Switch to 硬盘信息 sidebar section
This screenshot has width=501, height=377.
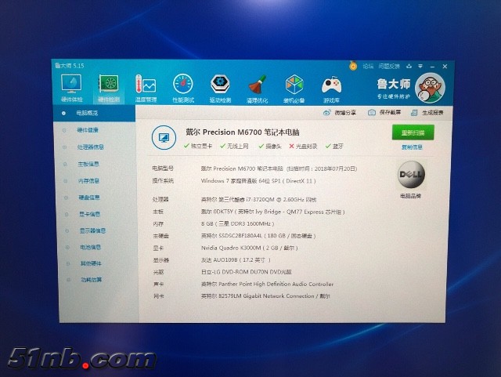tap(88, 198)
